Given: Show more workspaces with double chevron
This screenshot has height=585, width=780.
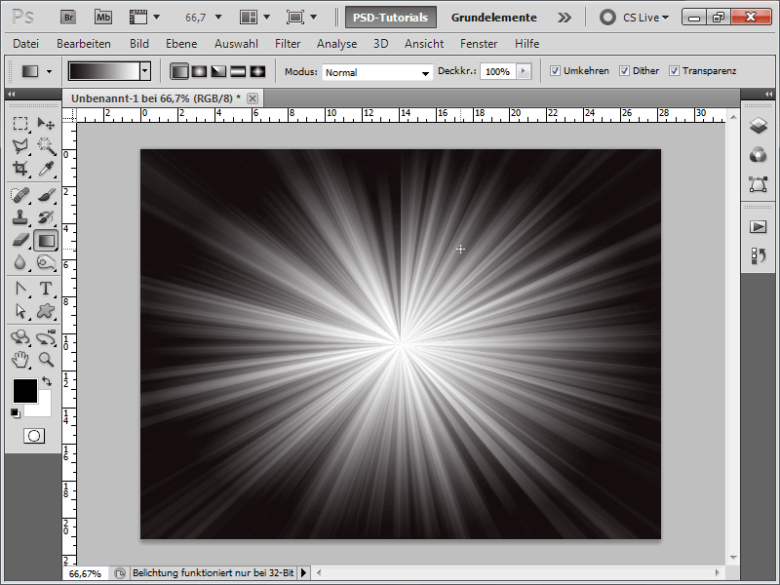Looking at the screenshot, I should click(565, 18).
